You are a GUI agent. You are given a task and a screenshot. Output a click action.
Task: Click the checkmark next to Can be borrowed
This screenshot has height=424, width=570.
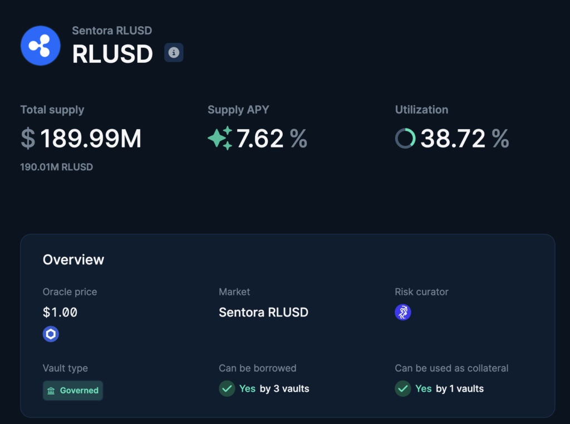[x=227, y=388]
